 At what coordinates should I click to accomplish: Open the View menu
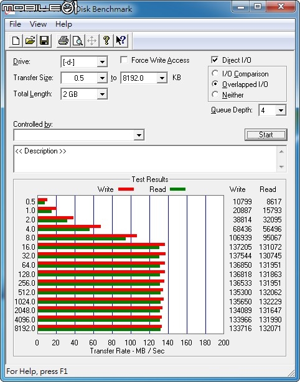click(38, 24)
